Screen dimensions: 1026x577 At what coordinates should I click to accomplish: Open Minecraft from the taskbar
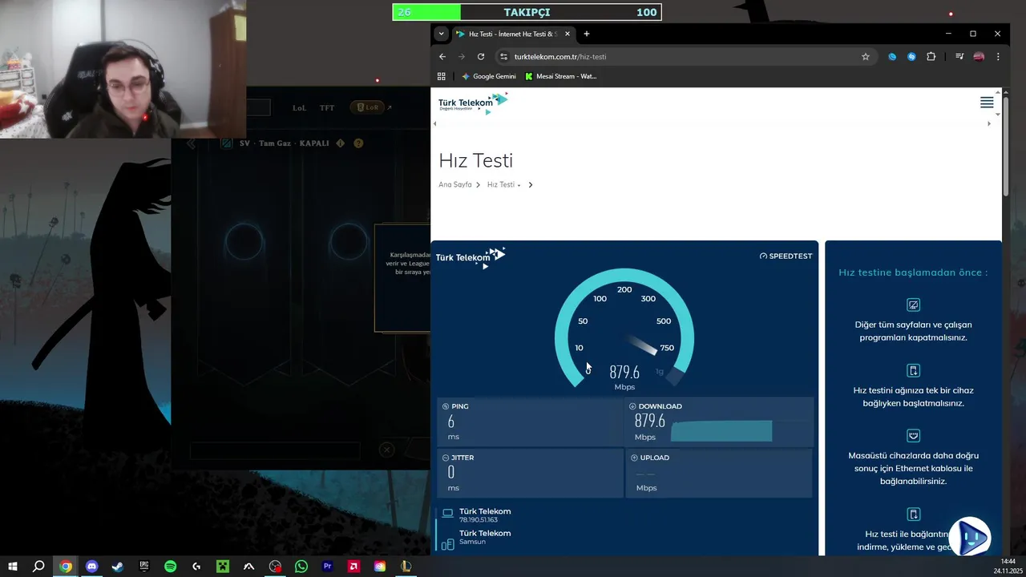point(223,567)
